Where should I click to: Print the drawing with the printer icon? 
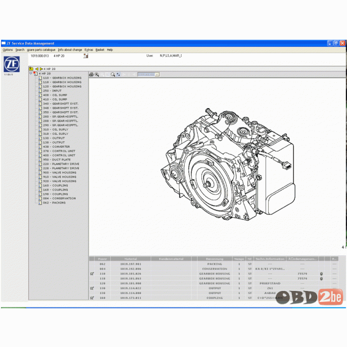tap(91, 75)
